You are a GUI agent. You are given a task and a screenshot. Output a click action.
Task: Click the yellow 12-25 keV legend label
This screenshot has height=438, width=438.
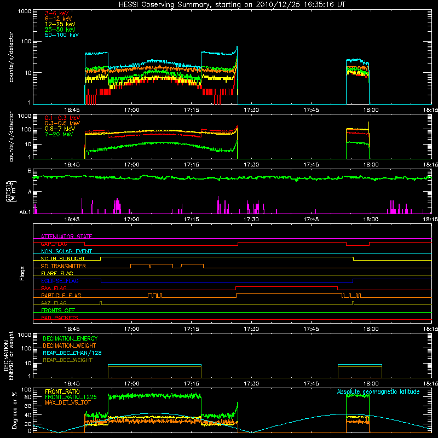tap(60, 24)
